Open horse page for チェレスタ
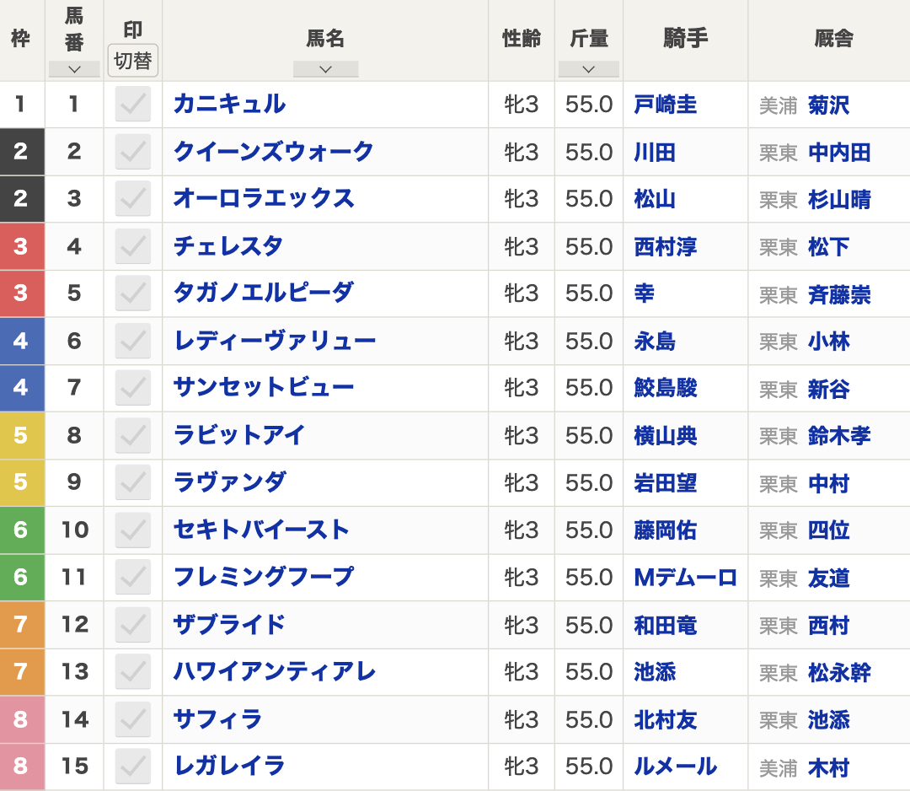Image resolution: width=910 pixels, height=791 pixels. click(228, 246)
